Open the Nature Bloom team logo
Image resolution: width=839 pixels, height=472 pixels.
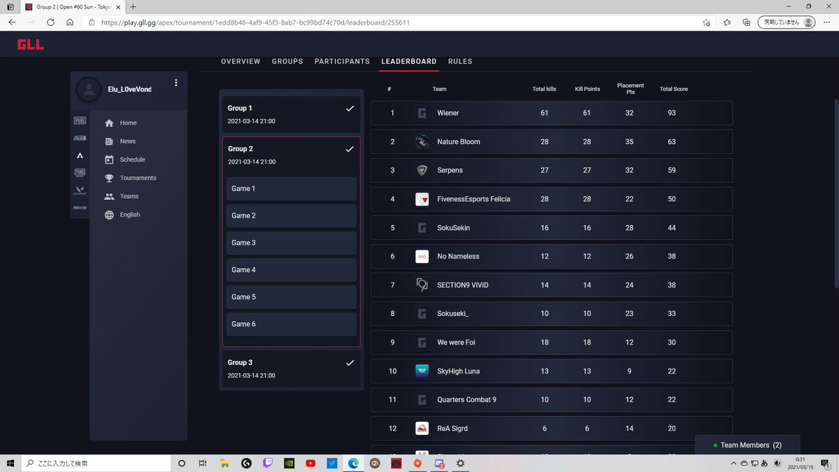coord(422,142)
